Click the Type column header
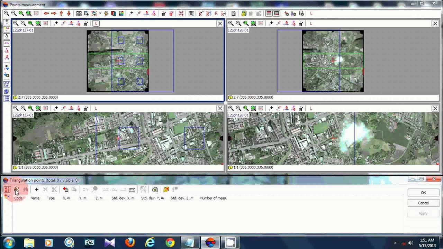Viewport: 443px width, 249px height. [51, 198]
